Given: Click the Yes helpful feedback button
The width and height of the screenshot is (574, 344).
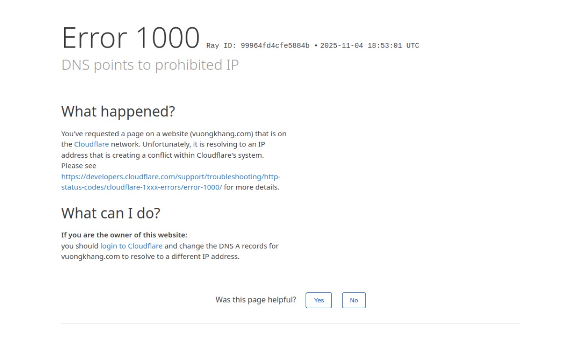Looking at the screenshot, I should coord(318,300).
